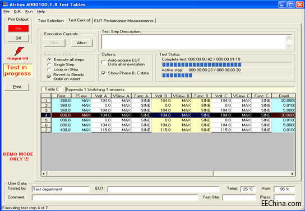Click the application icon in title bar

pyautogui.click(x=5, y=4)
